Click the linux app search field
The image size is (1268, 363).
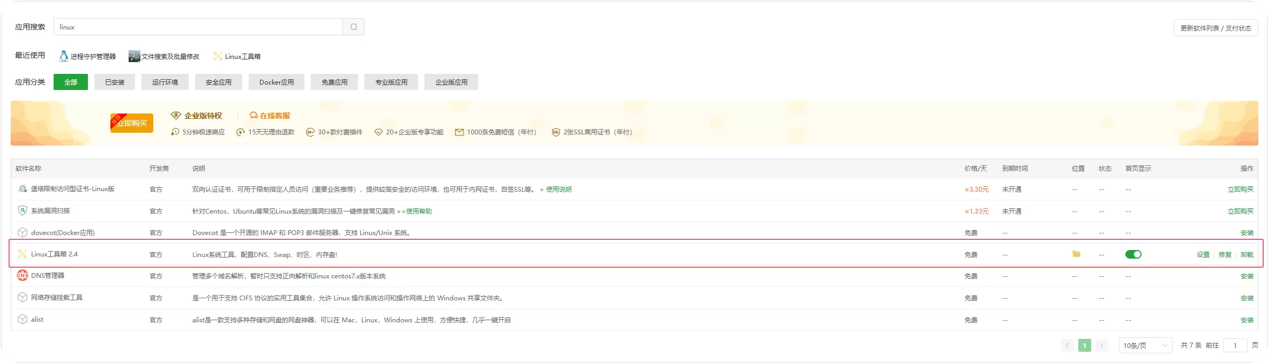[x=198, y=27]
